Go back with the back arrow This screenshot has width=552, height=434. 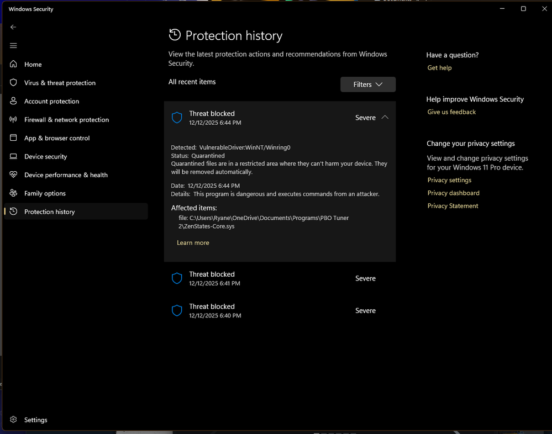tap(13, 27)
